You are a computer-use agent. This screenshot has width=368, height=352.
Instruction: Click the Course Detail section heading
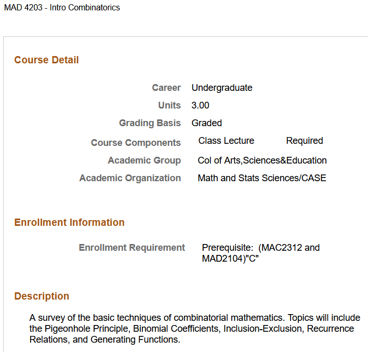coord(46,60)
